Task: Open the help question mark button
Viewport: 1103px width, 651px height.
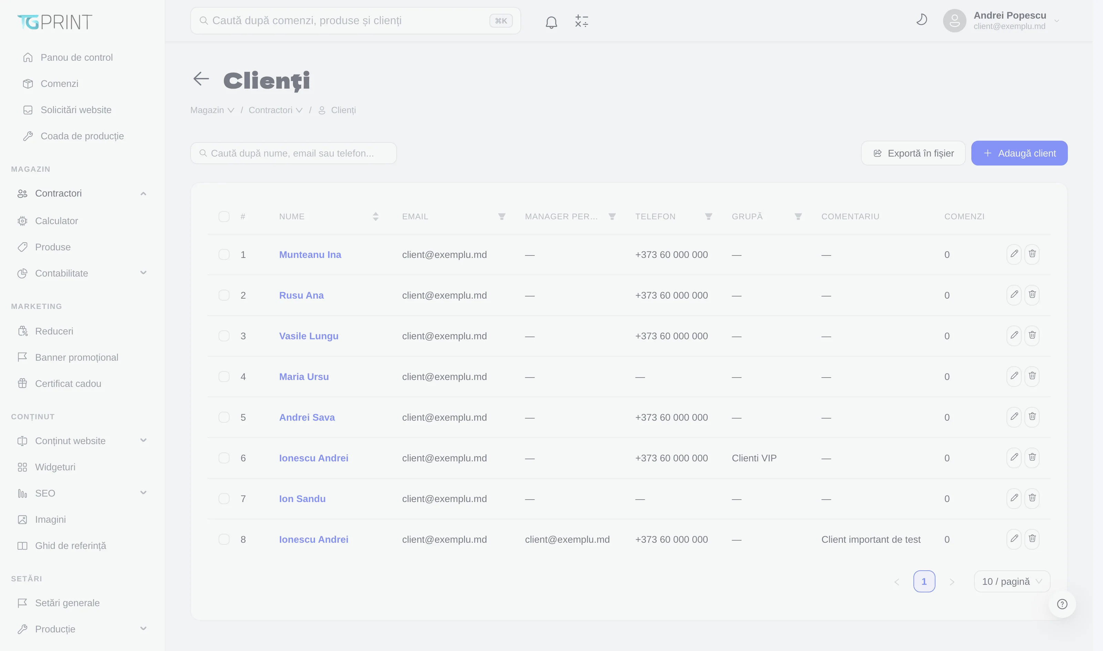Action: tap(1062, 604)
